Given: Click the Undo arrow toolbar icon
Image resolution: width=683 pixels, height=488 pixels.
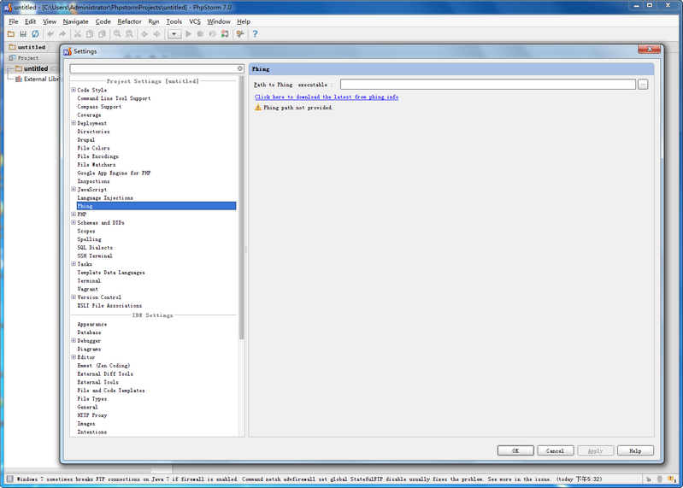Looking at the screenshot, I should point(50,34).
